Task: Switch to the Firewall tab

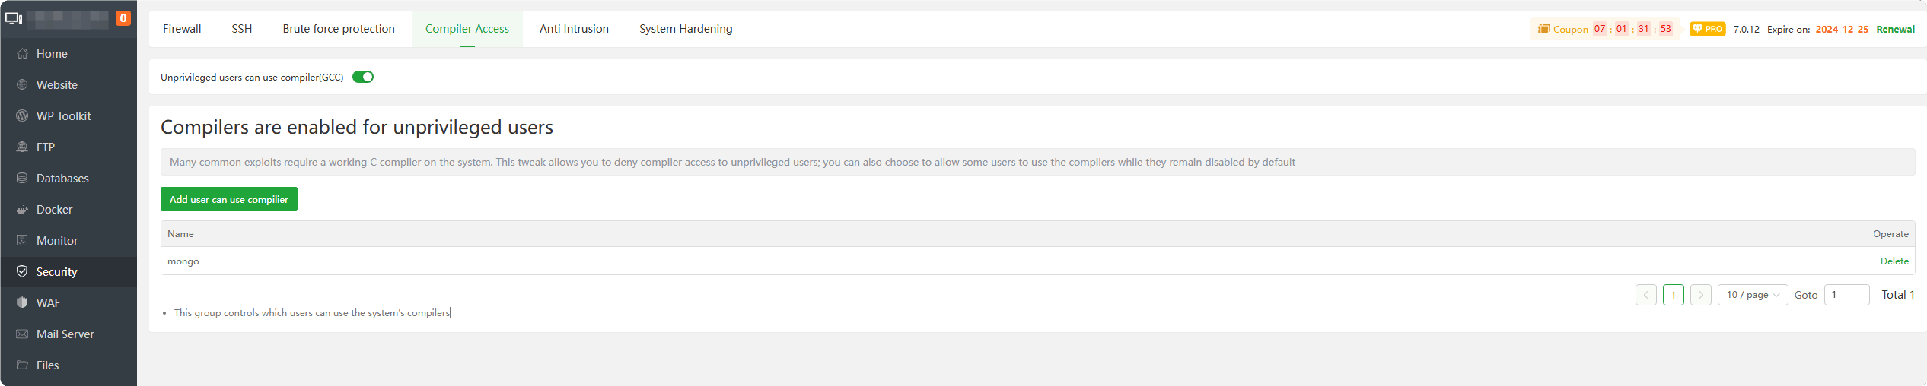Action: pos(182,29)
